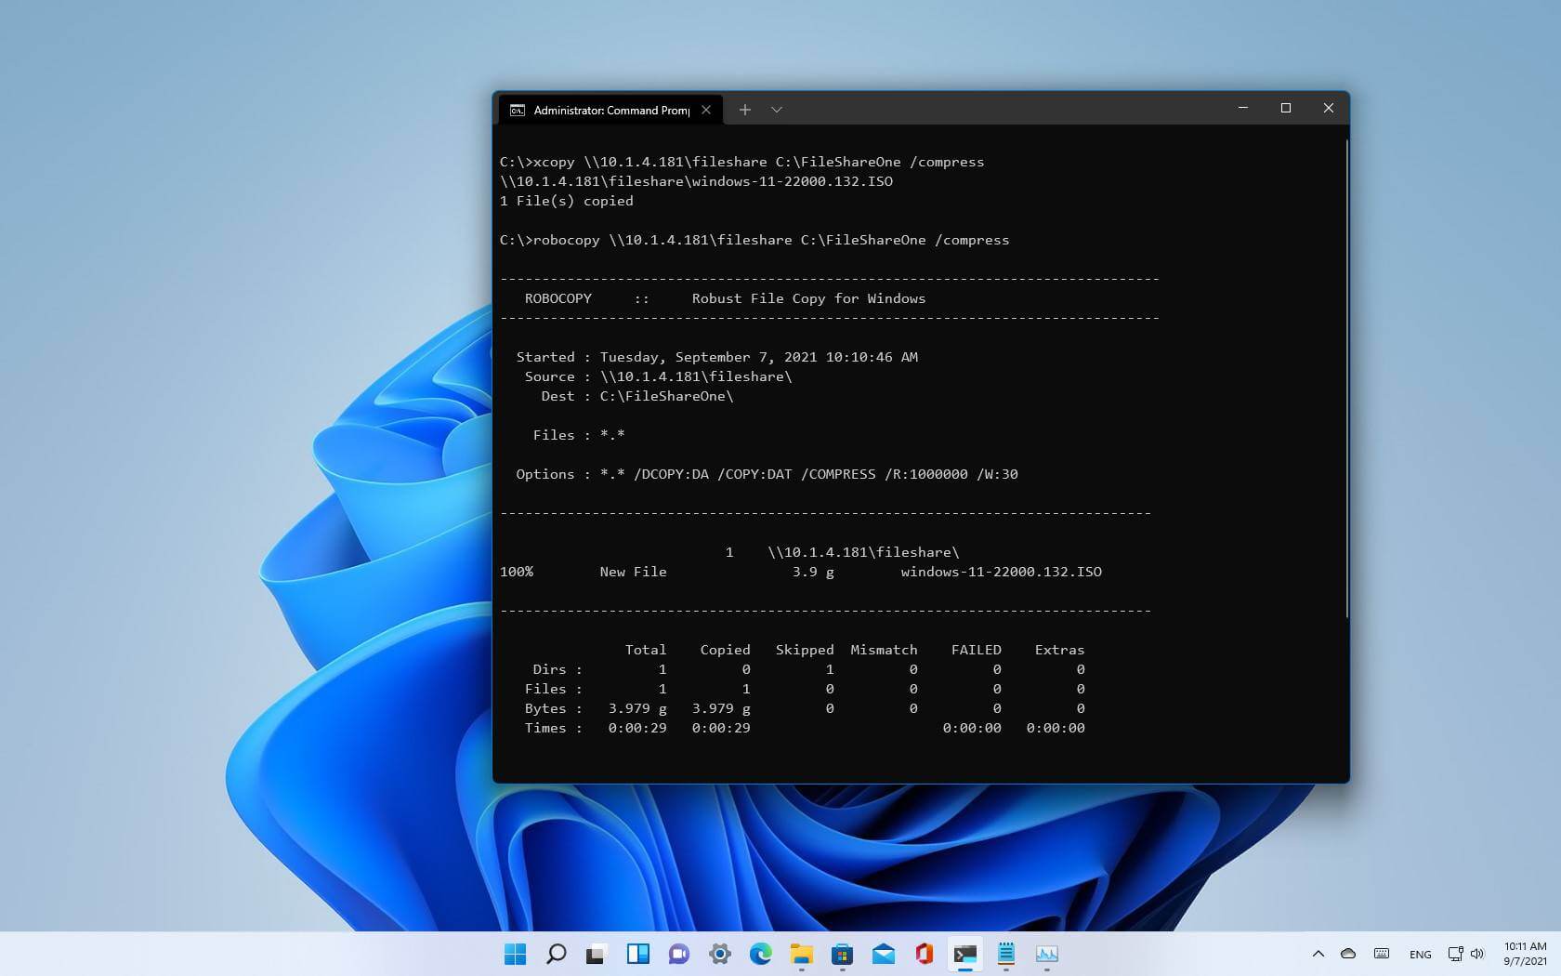Viewport: 1561px width, 976px height.
Task: Launch the Mail app
Action: [883, 955]
